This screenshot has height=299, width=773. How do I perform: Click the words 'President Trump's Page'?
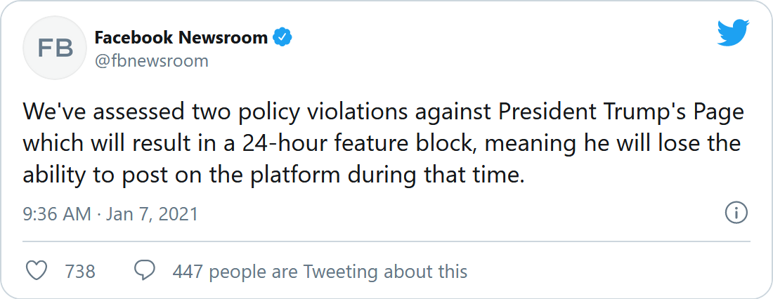point(621,113)
